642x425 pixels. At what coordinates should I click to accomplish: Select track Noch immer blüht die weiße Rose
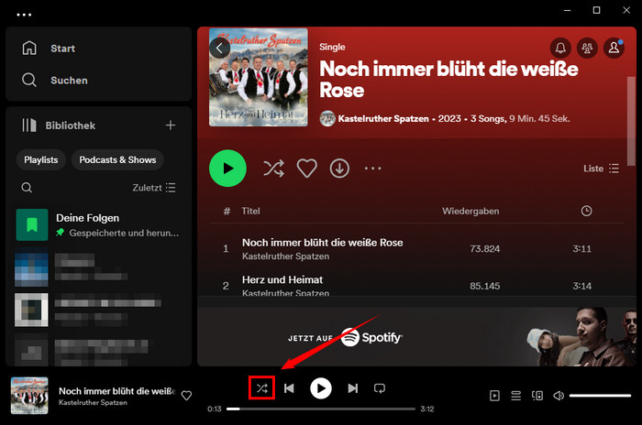pos(322,243)
